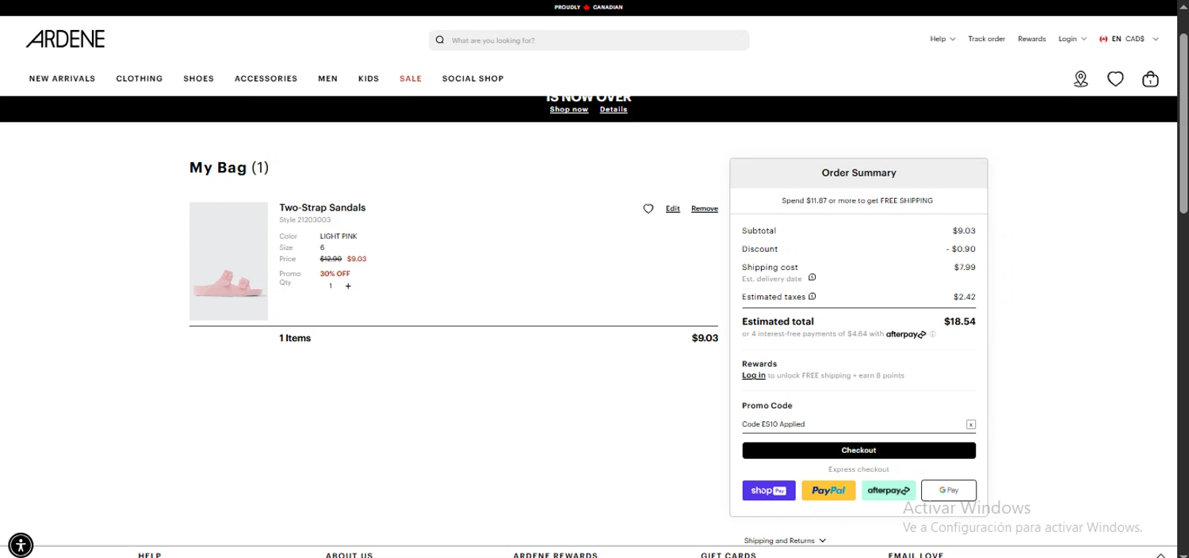
Task: Show Afterpay info icon
Action: (932, 334)
